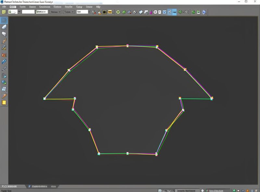This screenshot has width=260, height=192.
Task: Click the green leaf toolbar icon
Action: 124,12
